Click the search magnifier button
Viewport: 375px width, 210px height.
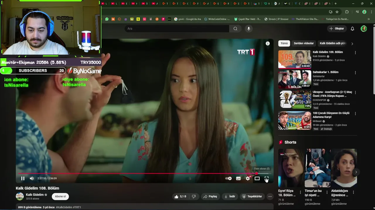click(235, 29)
